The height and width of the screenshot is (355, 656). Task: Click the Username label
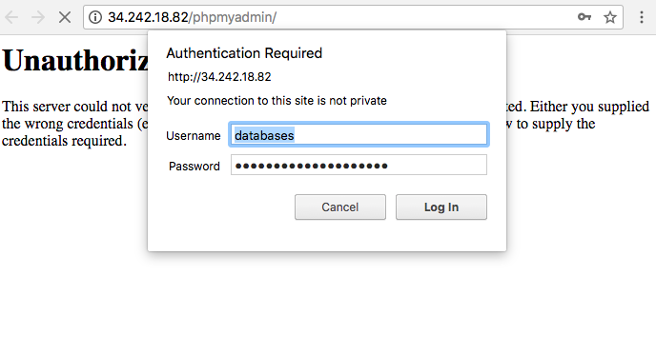click(x=194, y=136)
